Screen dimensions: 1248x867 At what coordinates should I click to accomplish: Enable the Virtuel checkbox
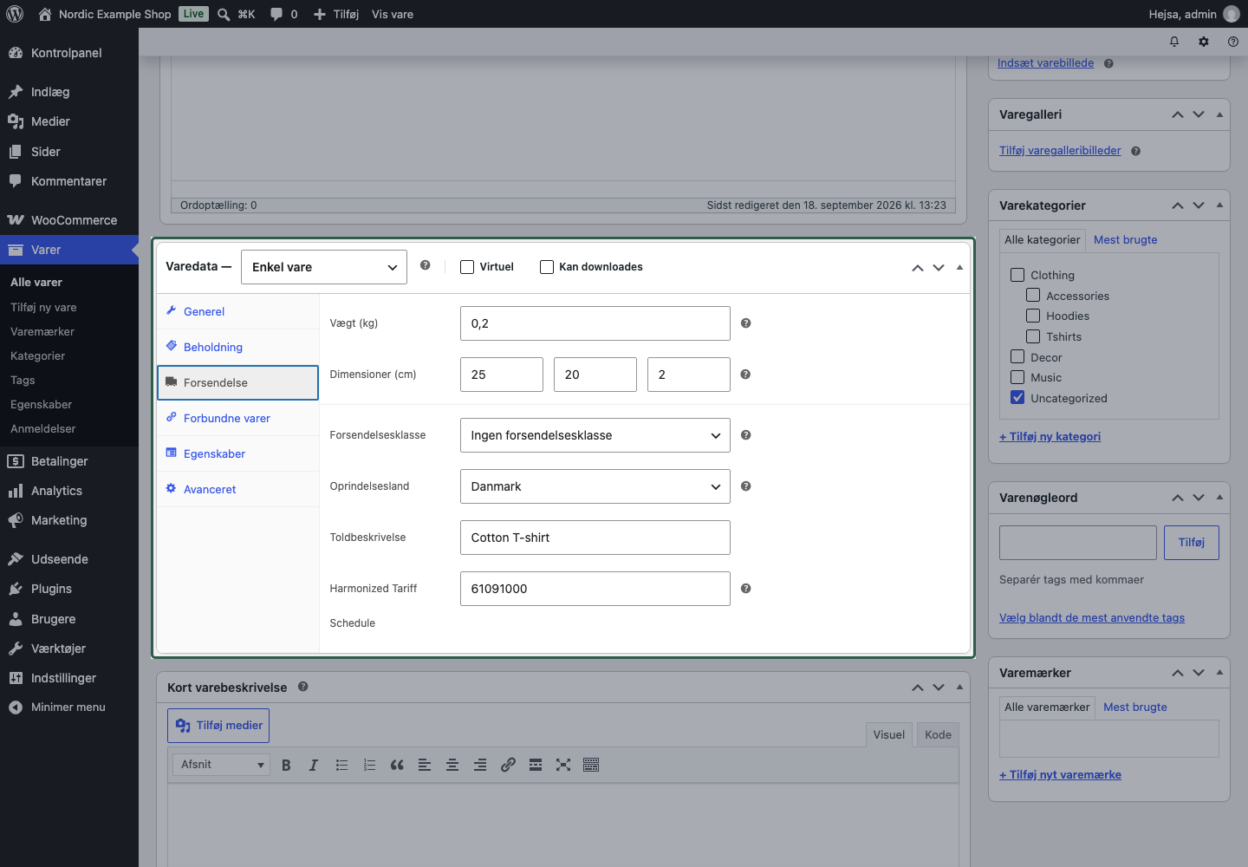click(467, 267)
